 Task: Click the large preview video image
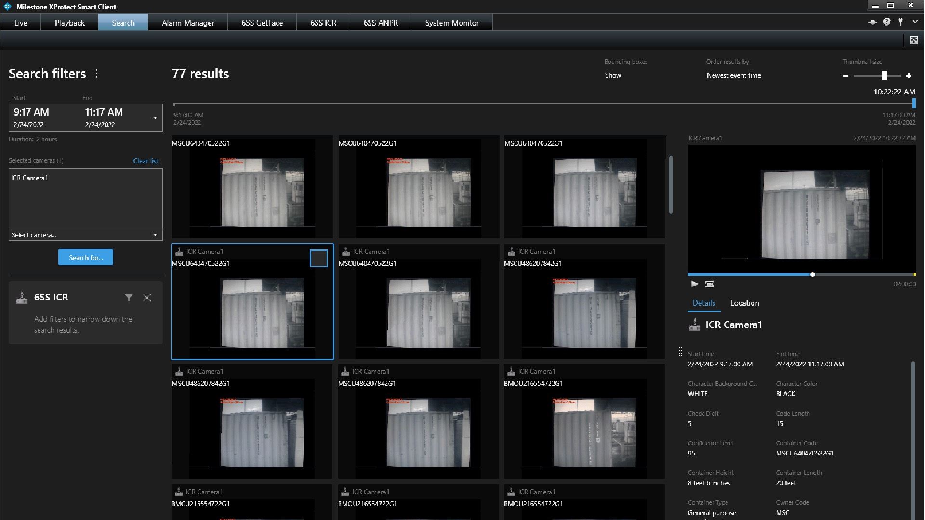tap(802, 208)
